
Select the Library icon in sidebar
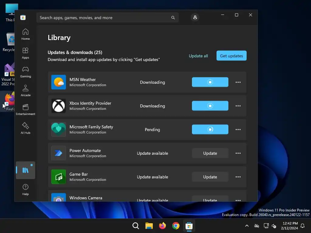(26, 170)
